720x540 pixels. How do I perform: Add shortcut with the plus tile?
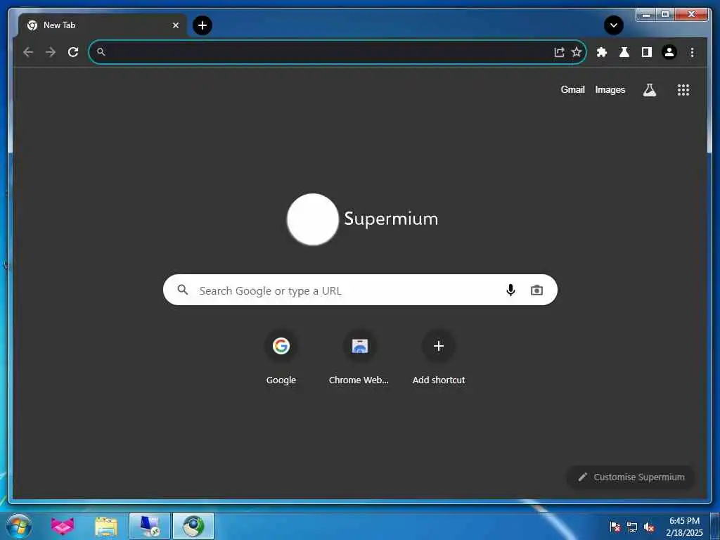click(x=439, y=358)
